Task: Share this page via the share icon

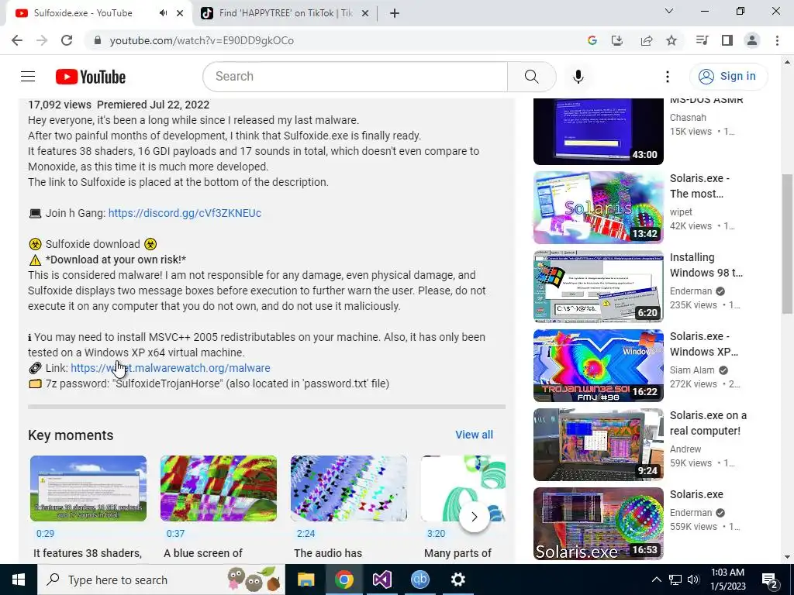Action: [646, 40]
